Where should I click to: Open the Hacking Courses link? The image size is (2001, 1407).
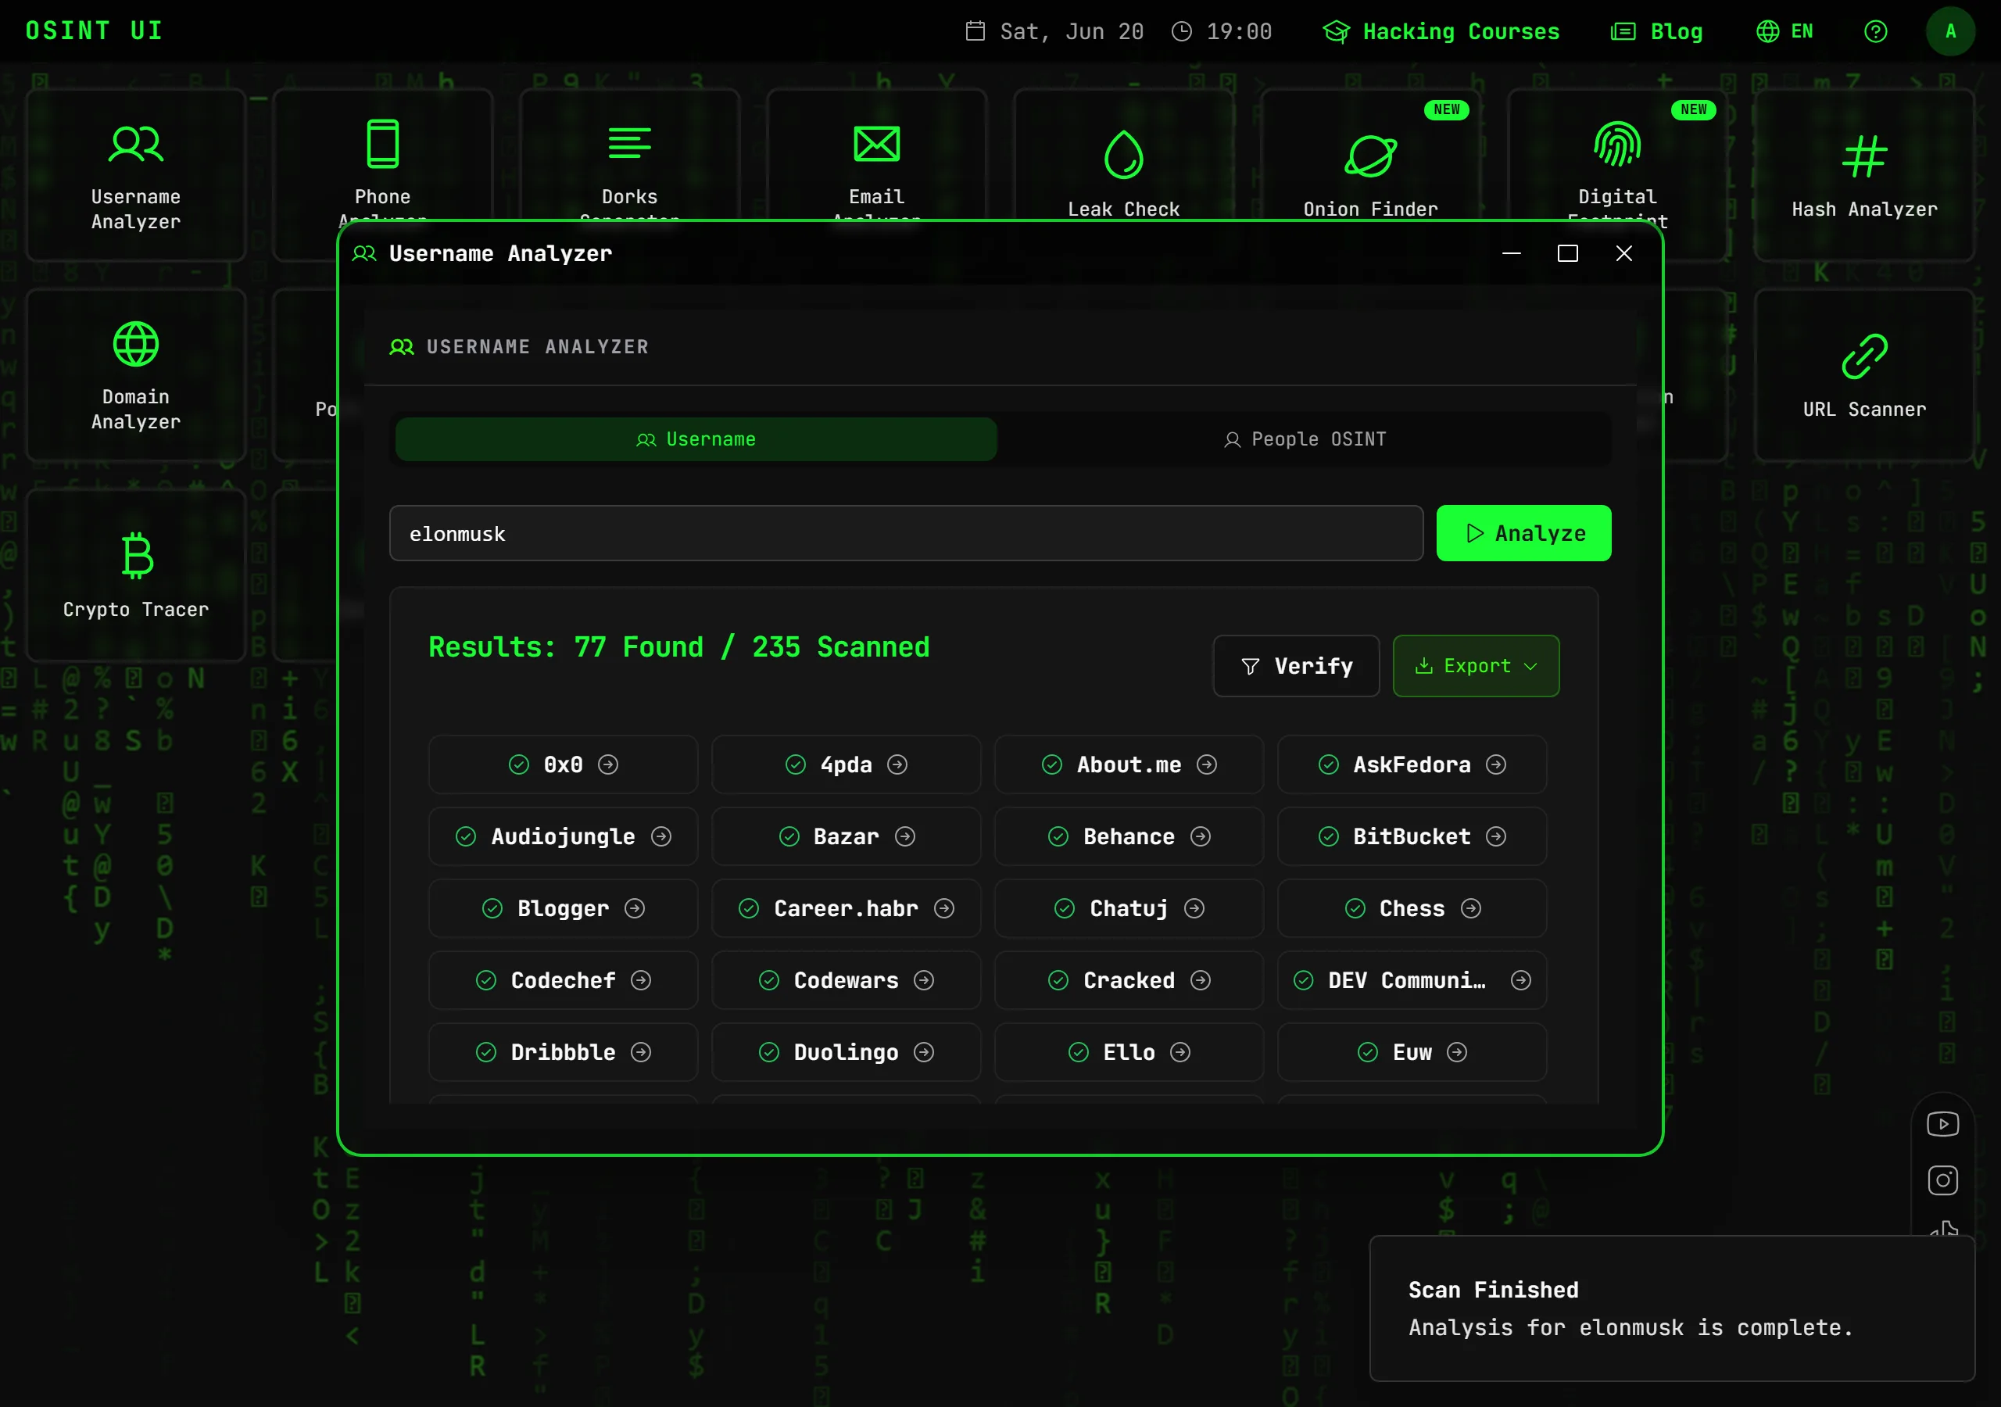tap(1441, 31)
